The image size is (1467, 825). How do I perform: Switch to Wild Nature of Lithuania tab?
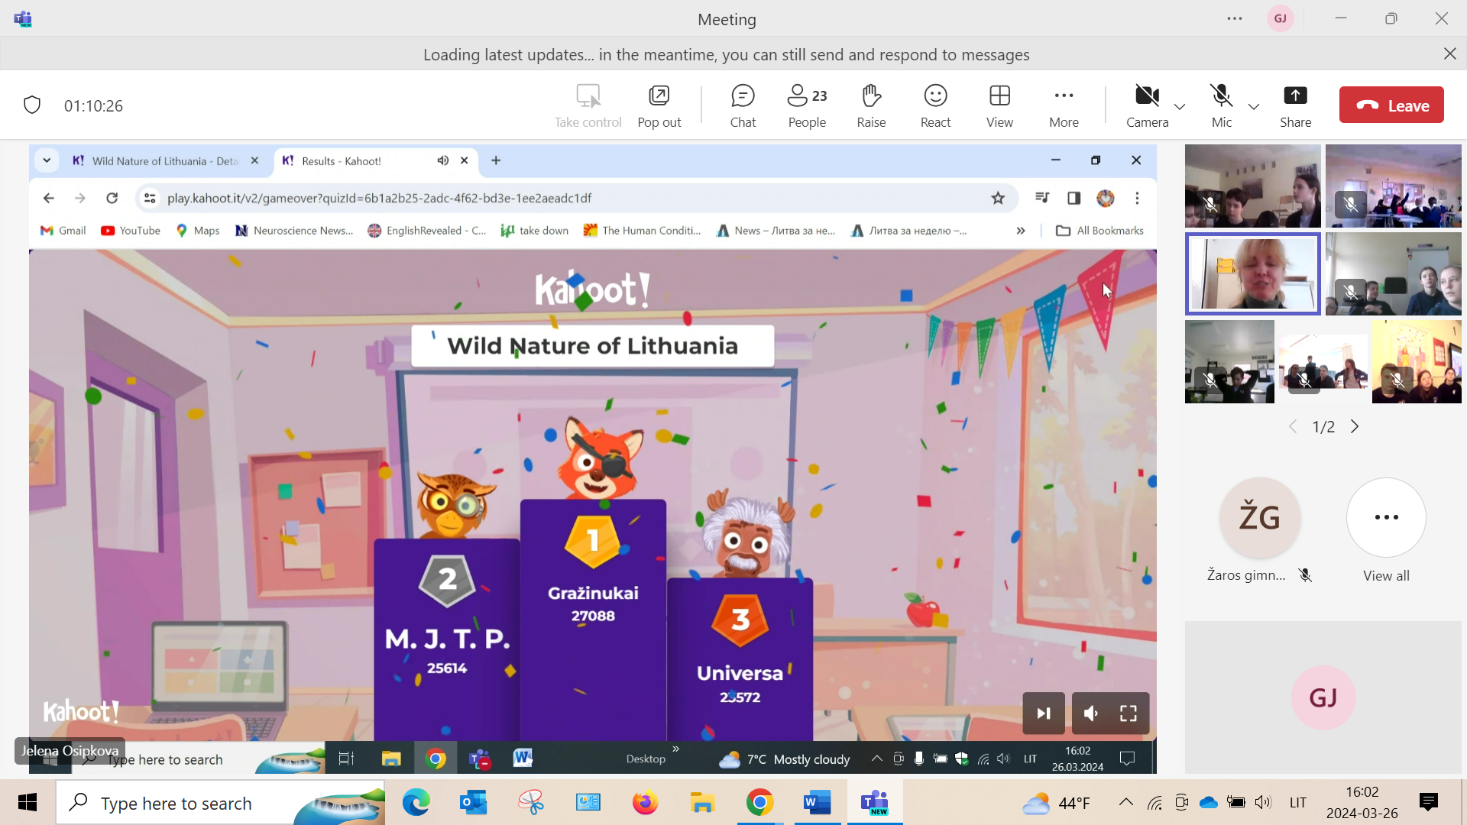164,160
